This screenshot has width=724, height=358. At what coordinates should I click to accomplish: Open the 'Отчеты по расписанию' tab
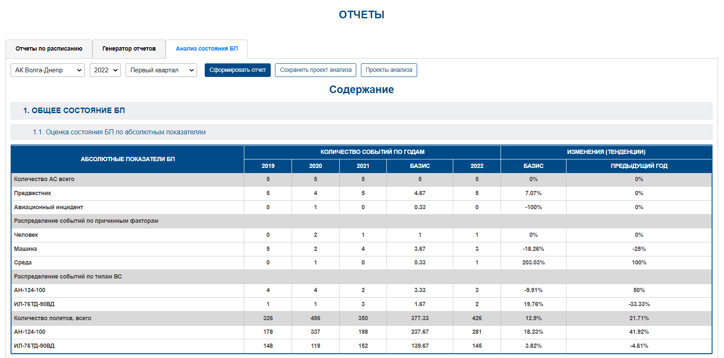point(49,49)
